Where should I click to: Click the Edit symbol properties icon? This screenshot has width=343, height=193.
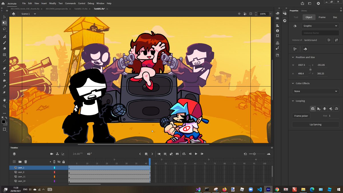(x=329, y=40)
